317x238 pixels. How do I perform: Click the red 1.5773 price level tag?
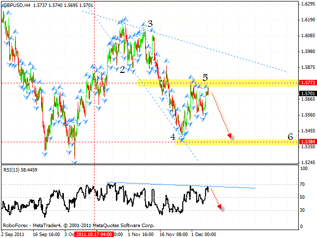coord(306,83)
